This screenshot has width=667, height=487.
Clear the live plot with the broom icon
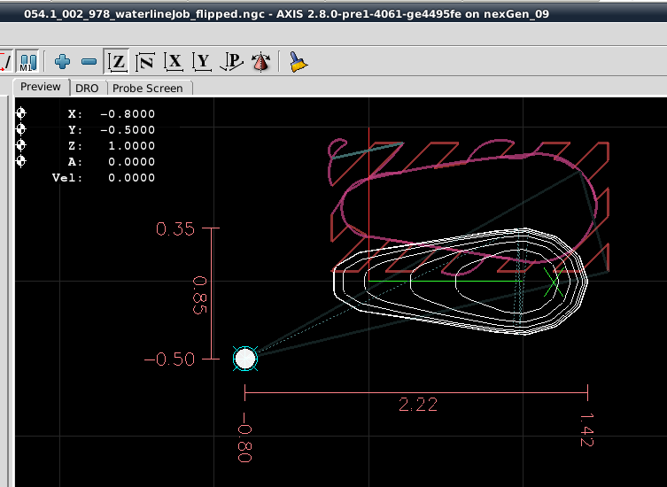(298, 61)
